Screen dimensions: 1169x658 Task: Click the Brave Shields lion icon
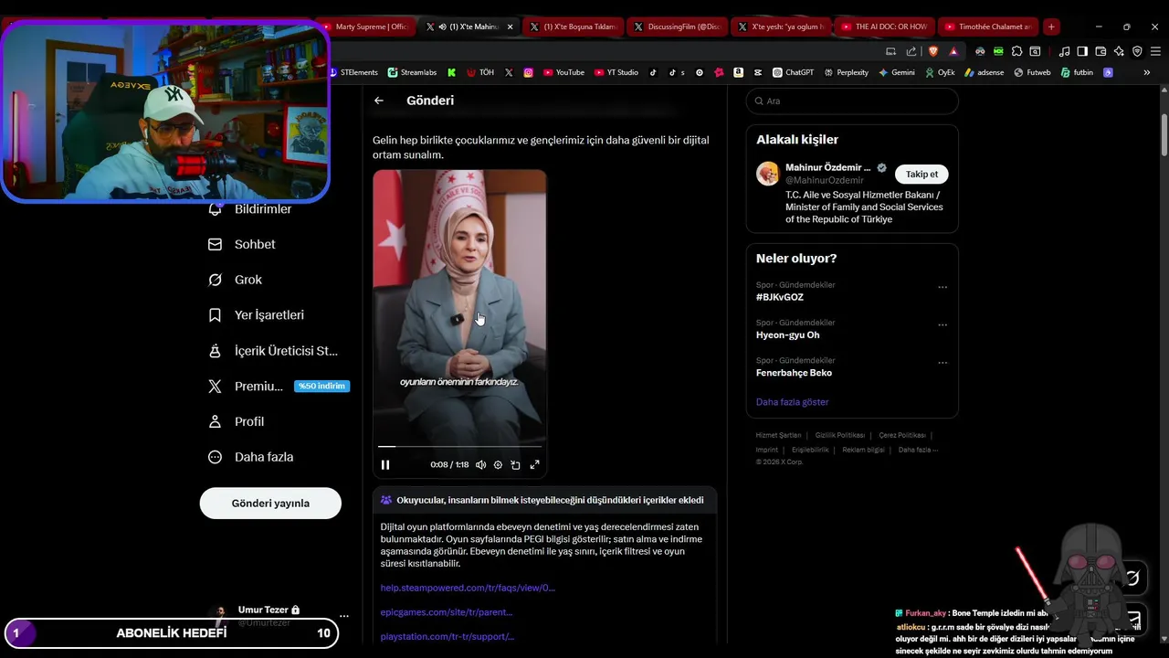932,51
